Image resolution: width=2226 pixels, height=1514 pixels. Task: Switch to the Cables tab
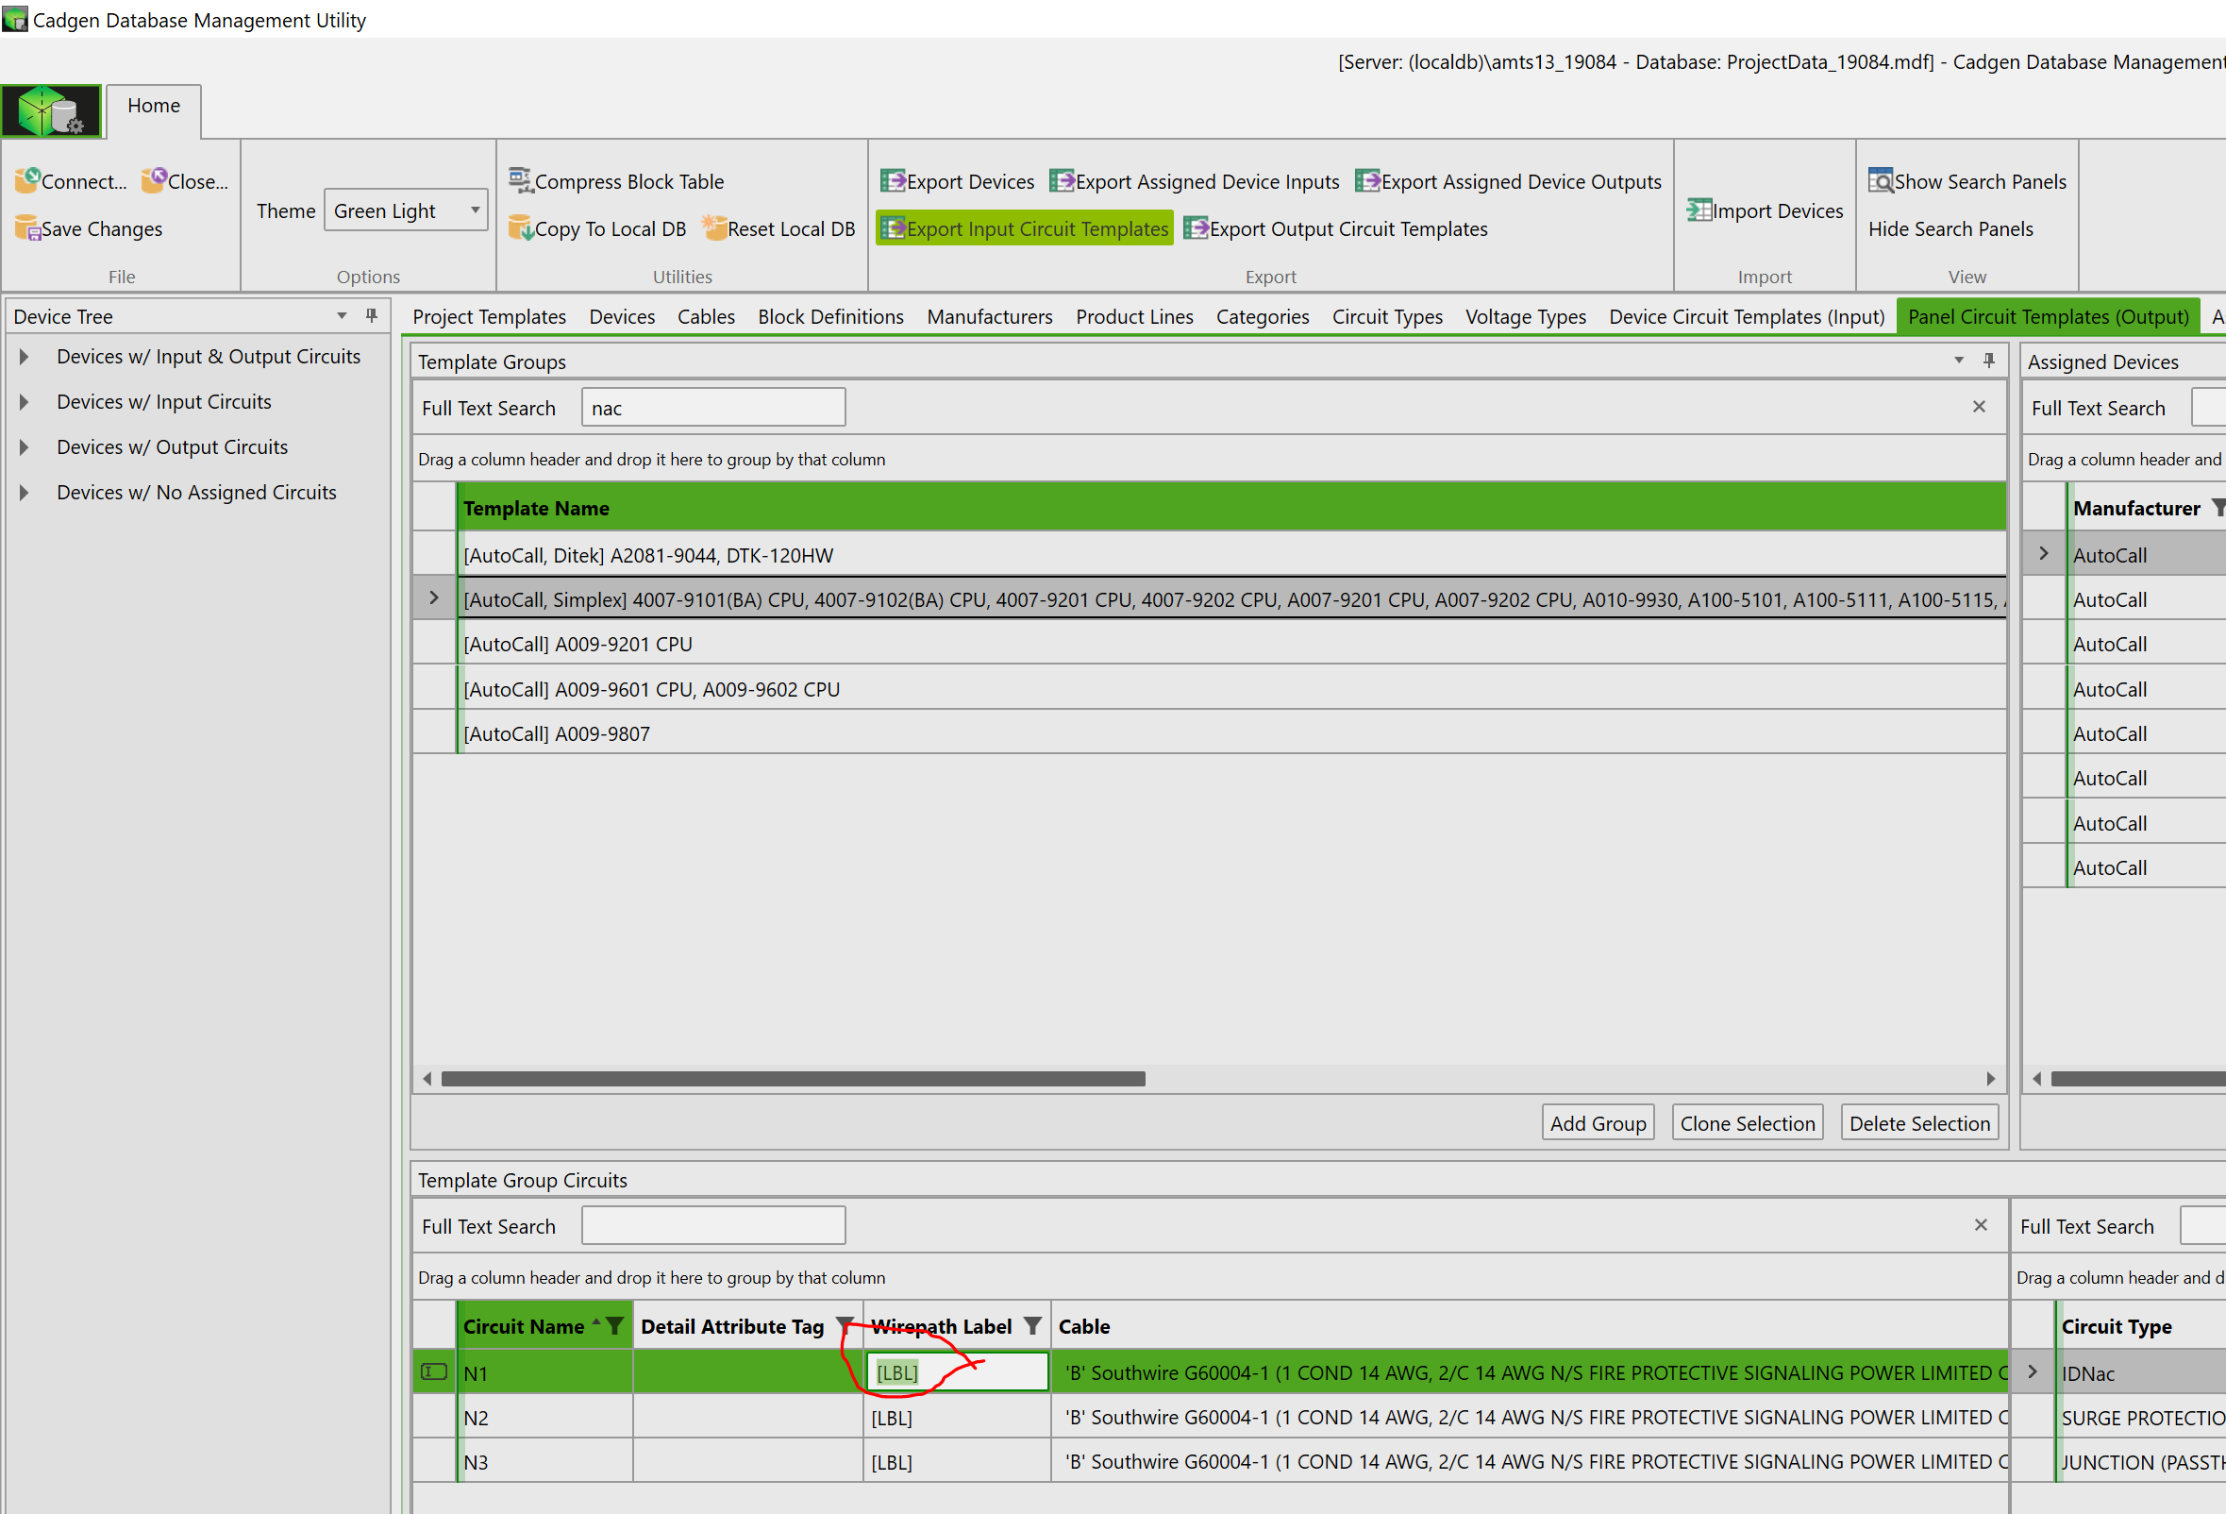(x=706, y=316)
